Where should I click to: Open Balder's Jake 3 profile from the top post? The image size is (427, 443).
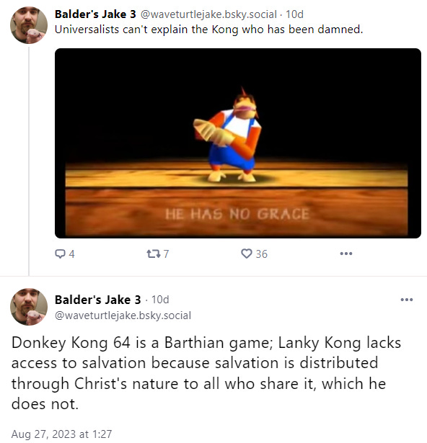[95, 14]
